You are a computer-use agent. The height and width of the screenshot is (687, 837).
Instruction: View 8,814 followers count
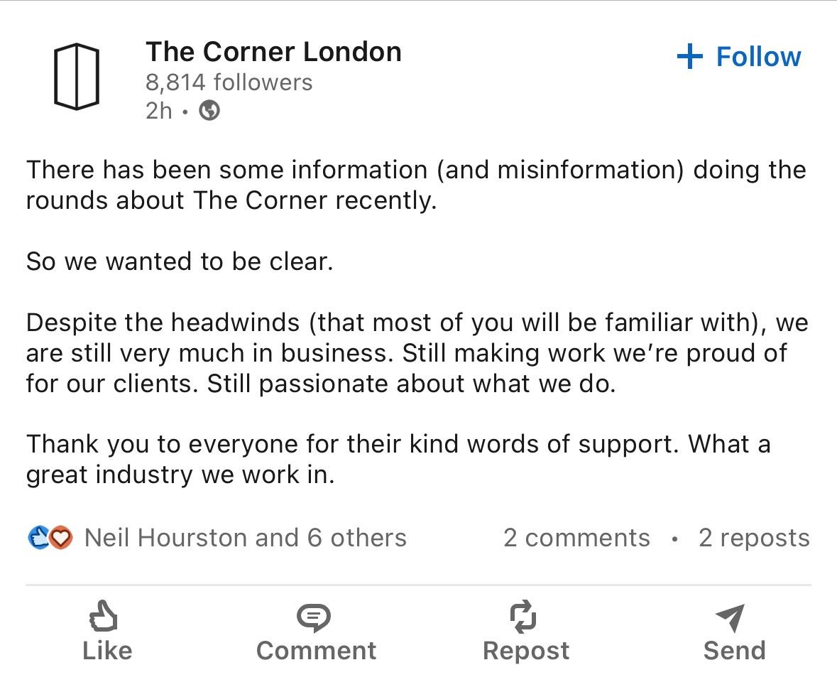click(229, 82)
